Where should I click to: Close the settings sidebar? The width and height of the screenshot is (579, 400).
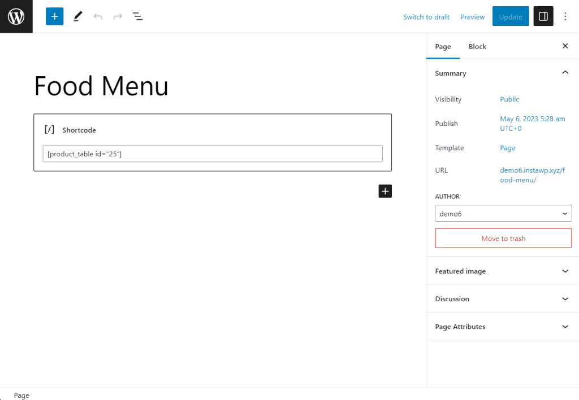[565, 46]
